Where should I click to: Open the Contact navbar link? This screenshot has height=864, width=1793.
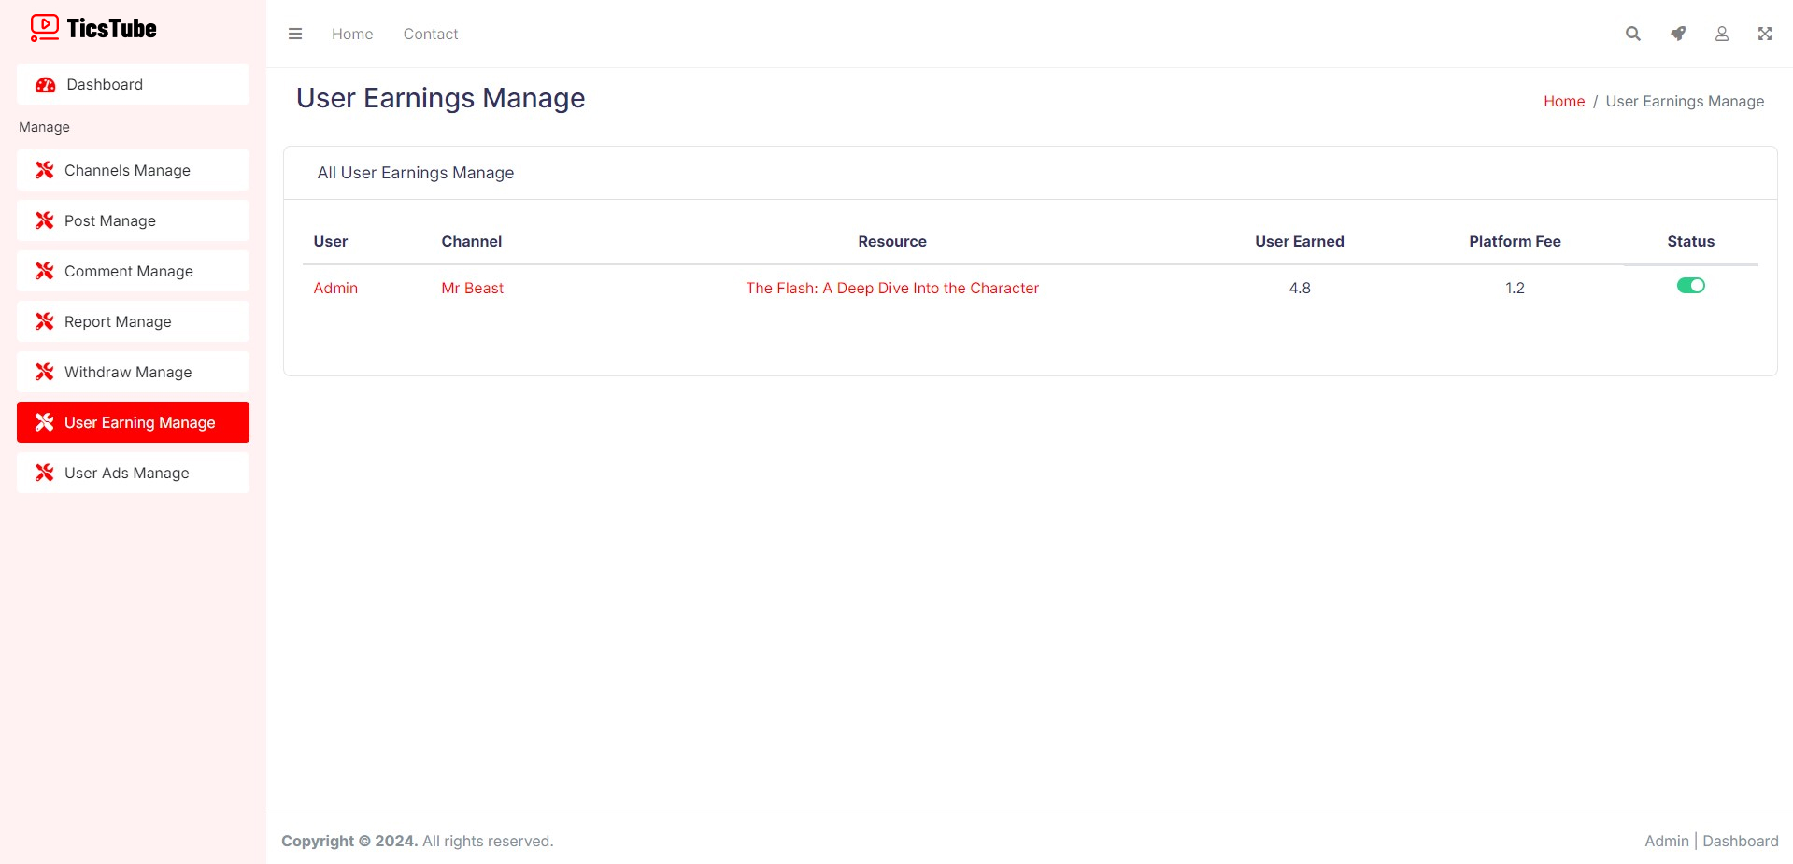[431, 34]
